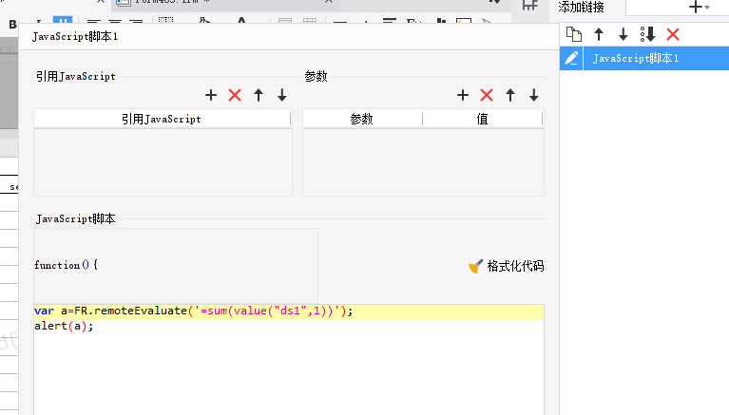Delete the selected referenced JavaScript entry
The width and height of the screenshot is (729, 415).
pos(235,95)
